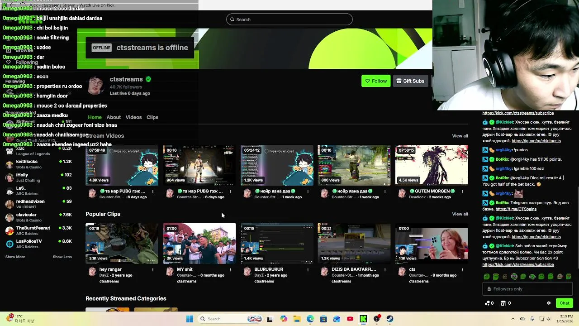
Task: Click the OneDrive cloud tray icon
Action: (522, 319)
